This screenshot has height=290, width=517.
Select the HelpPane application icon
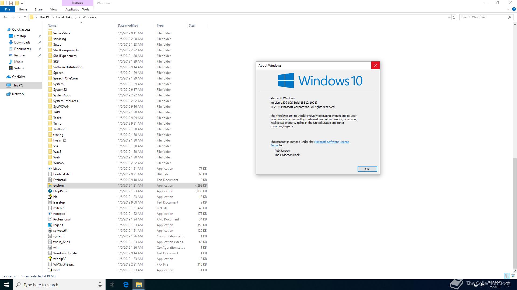click(x=50, y=191)
